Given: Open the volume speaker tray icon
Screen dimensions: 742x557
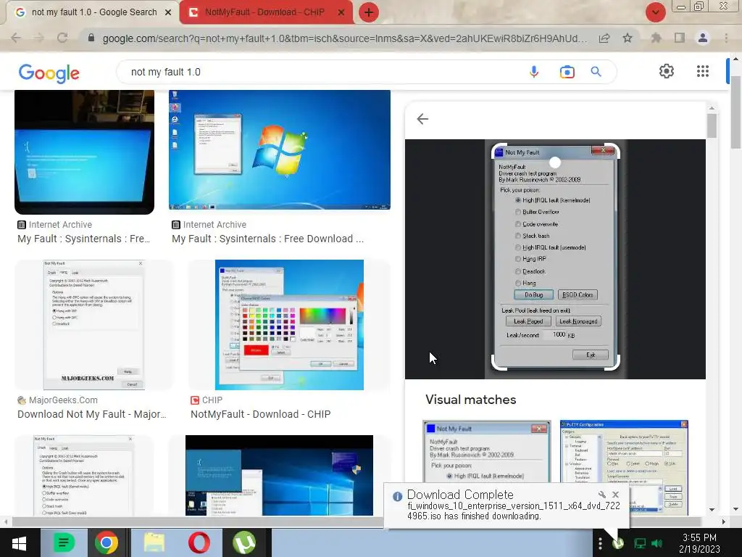Looking at the screenshot, I should click(x=656, y=543).
